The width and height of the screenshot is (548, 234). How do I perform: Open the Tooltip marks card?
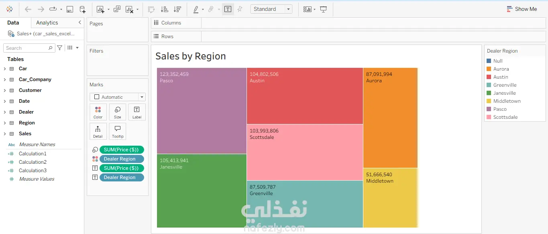pyautogui.click(x=118, y=131)
